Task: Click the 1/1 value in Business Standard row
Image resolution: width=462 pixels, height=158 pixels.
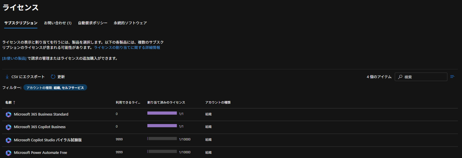Action: (181, 114)
